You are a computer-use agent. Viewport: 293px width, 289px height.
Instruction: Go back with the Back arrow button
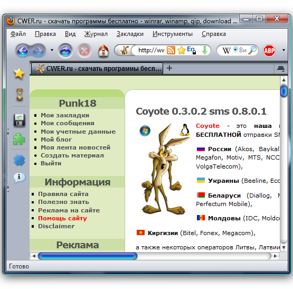pos(23,51)
